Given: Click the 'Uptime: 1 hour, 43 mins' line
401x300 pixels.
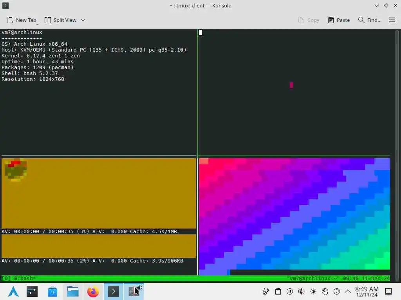Looking at the screenshot, I should click(x=37, y=62).
